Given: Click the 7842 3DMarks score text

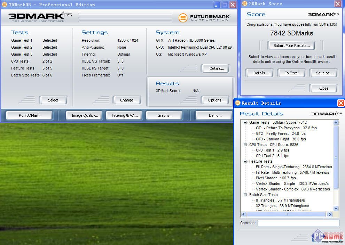Looking at the screenshot, I should point(291,33).
